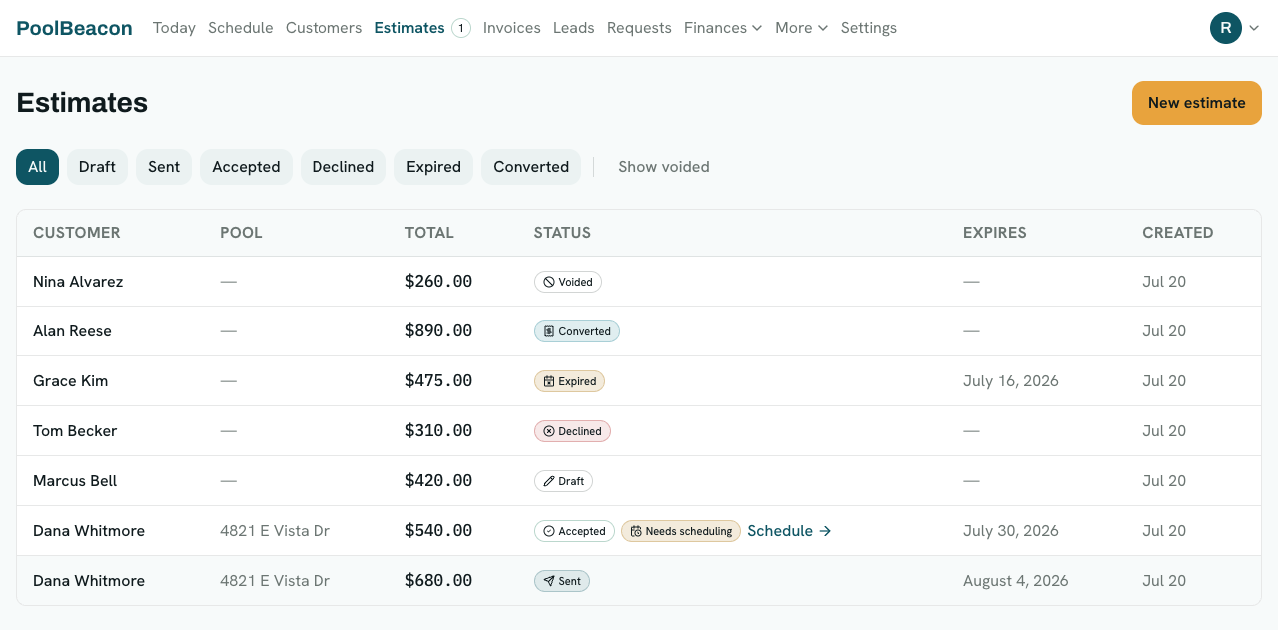
Task: Click the August 4, 2026 expiry date
Action: (x=1016, y=581)
